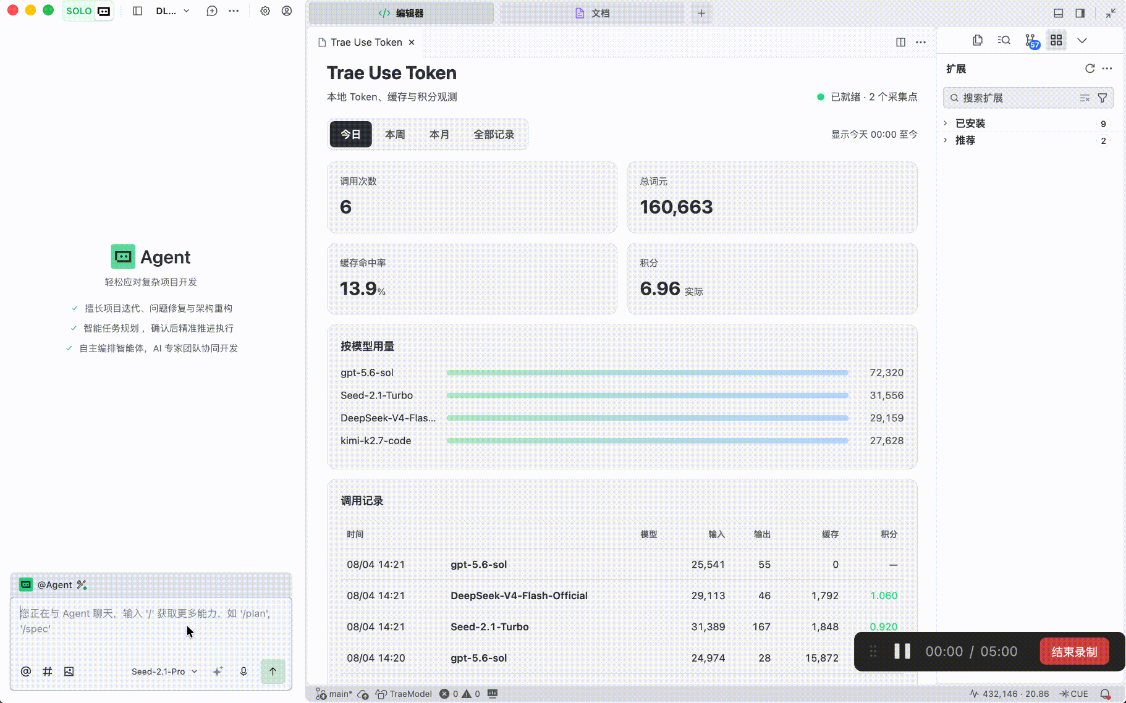The width and height of the screenshot is (1126, 703).
Task: Select the Trae Use Token file tab
Action: click(366, 42)
